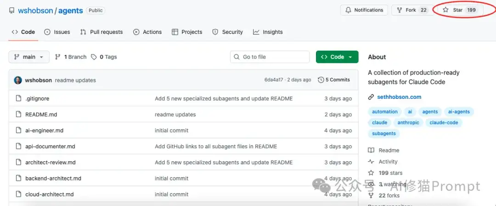Select the ai-agents topic tag
This screenshot has height=206, width=496.
pyautogui.click(x=459, y=112)
